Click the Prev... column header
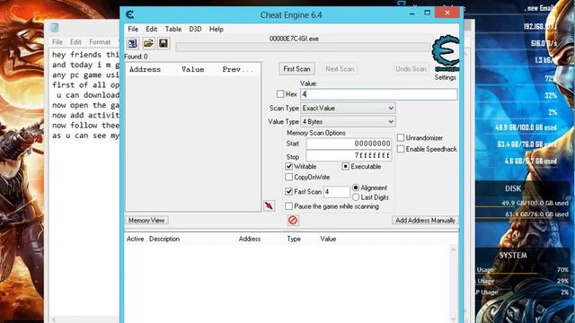575x323 pixels. (x=237, y=69)
